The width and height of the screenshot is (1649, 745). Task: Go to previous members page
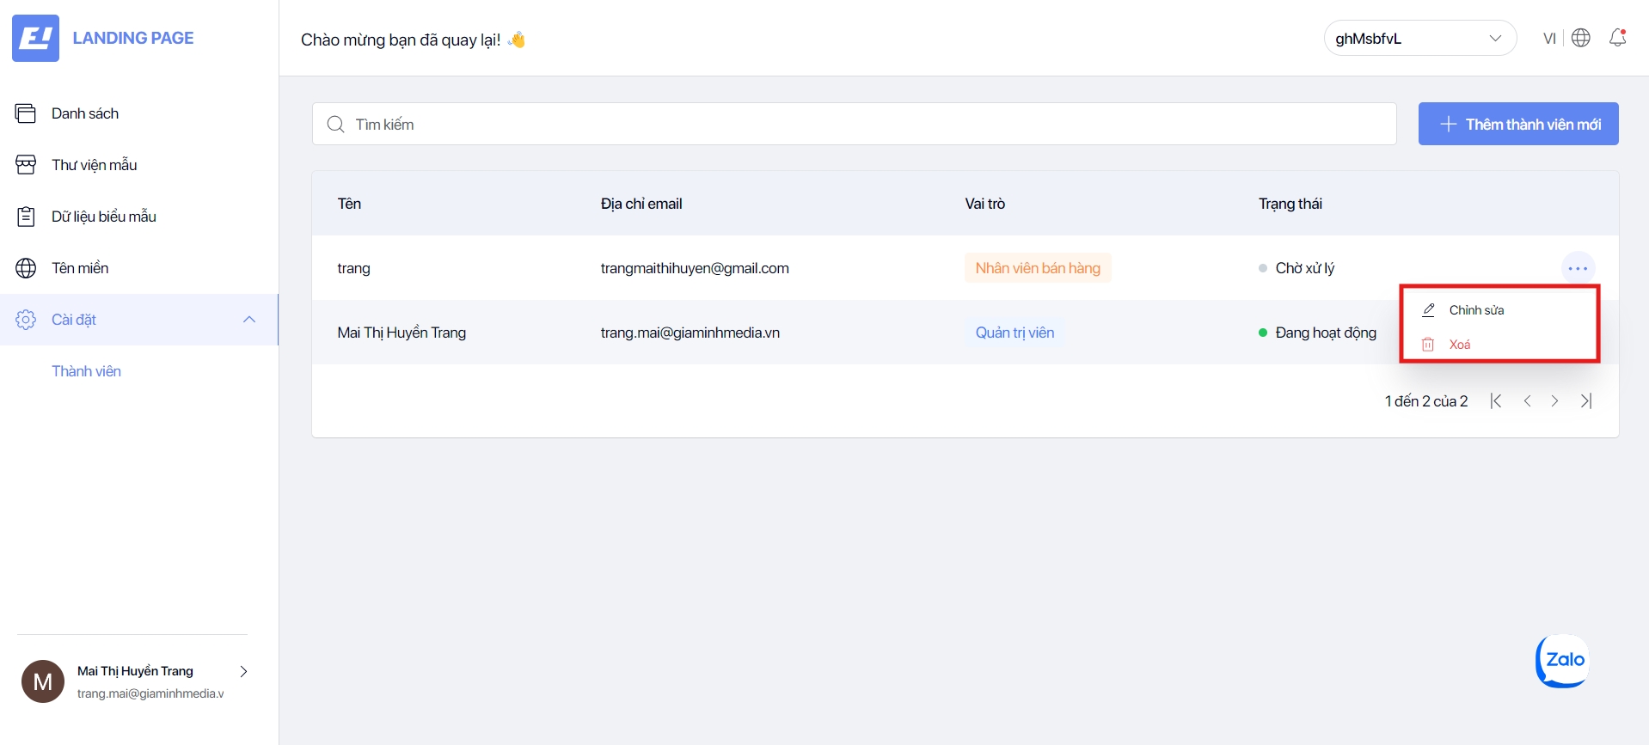point(1527,401)
